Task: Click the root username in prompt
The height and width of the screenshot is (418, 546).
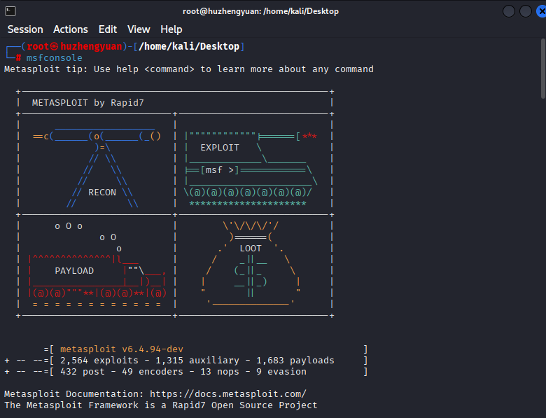Action: pos(38,46)
